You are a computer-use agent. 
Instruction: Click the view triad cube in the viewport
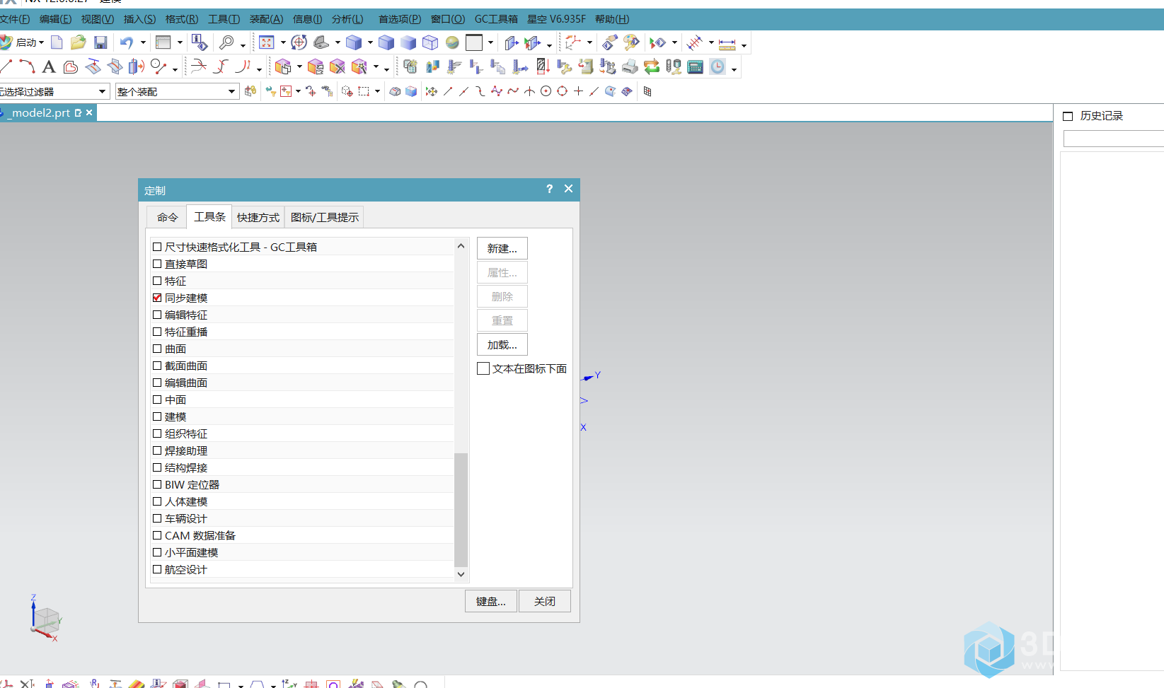click(47, 620)
